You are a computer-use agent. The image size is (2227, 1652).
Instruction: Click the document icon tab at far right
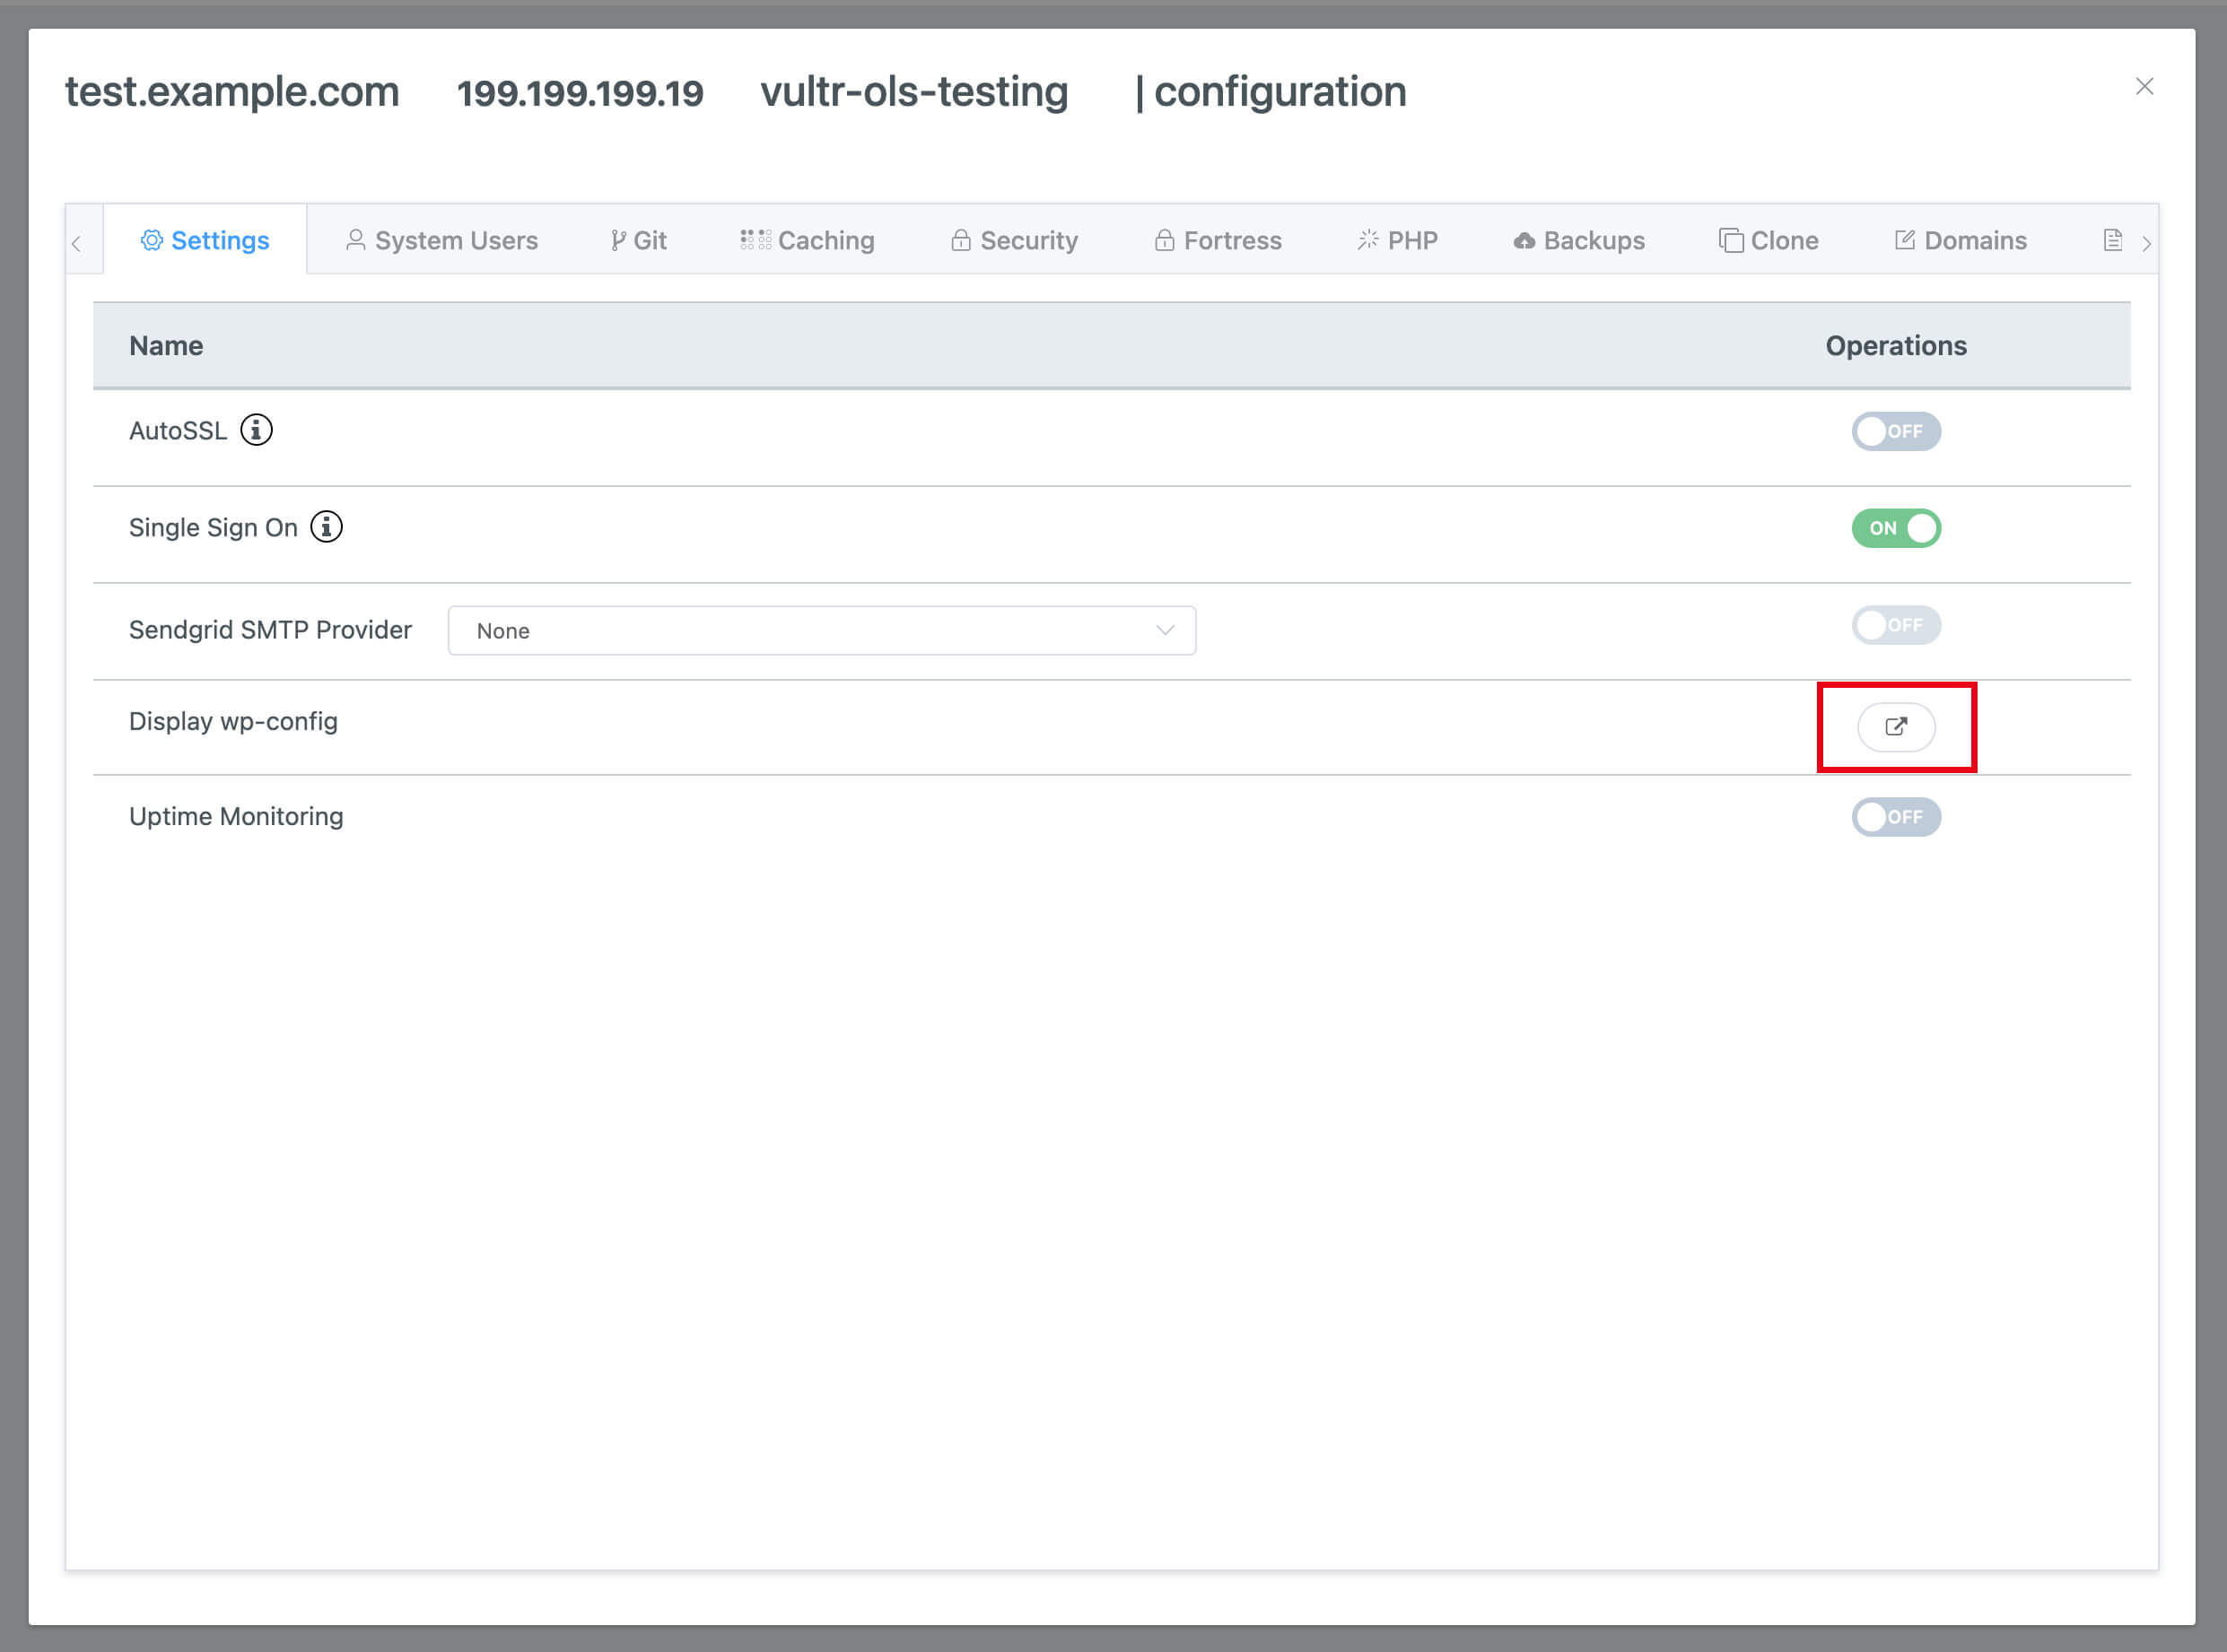click(x=2112, y=241)
